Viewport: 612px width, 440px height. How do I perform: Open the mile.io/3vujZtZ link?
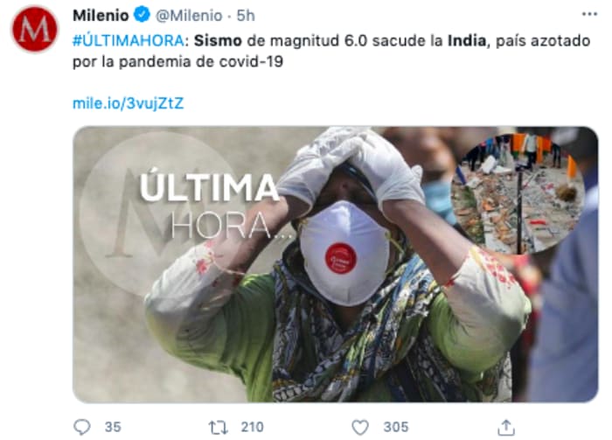128,103
